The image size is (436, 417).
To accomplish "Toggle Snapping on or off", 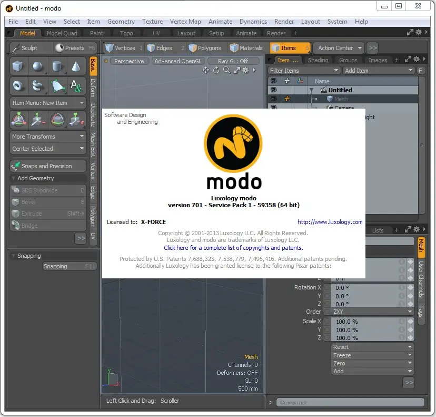I will pos(69,266).
